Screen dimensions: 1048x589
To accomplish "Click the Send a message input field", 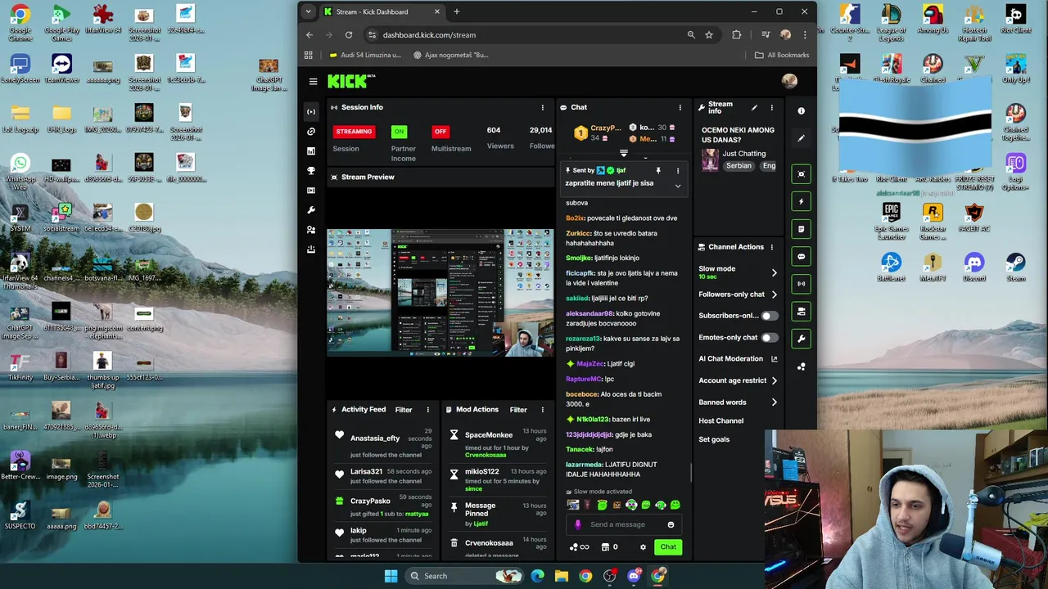I will [622, 524].
